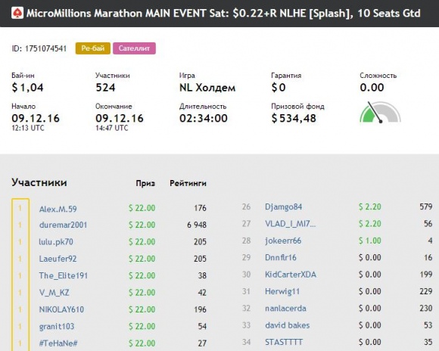Click the buy-in value $1,04
The width and height of the screenshot is (439, 351).
click(x=27, y=88)
